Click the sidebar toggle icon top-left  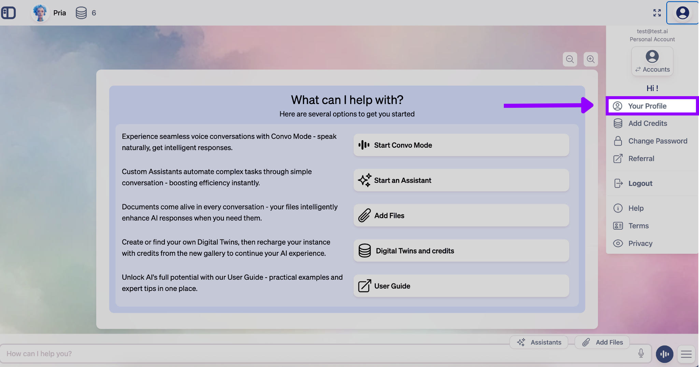click(x=8, y=13)
